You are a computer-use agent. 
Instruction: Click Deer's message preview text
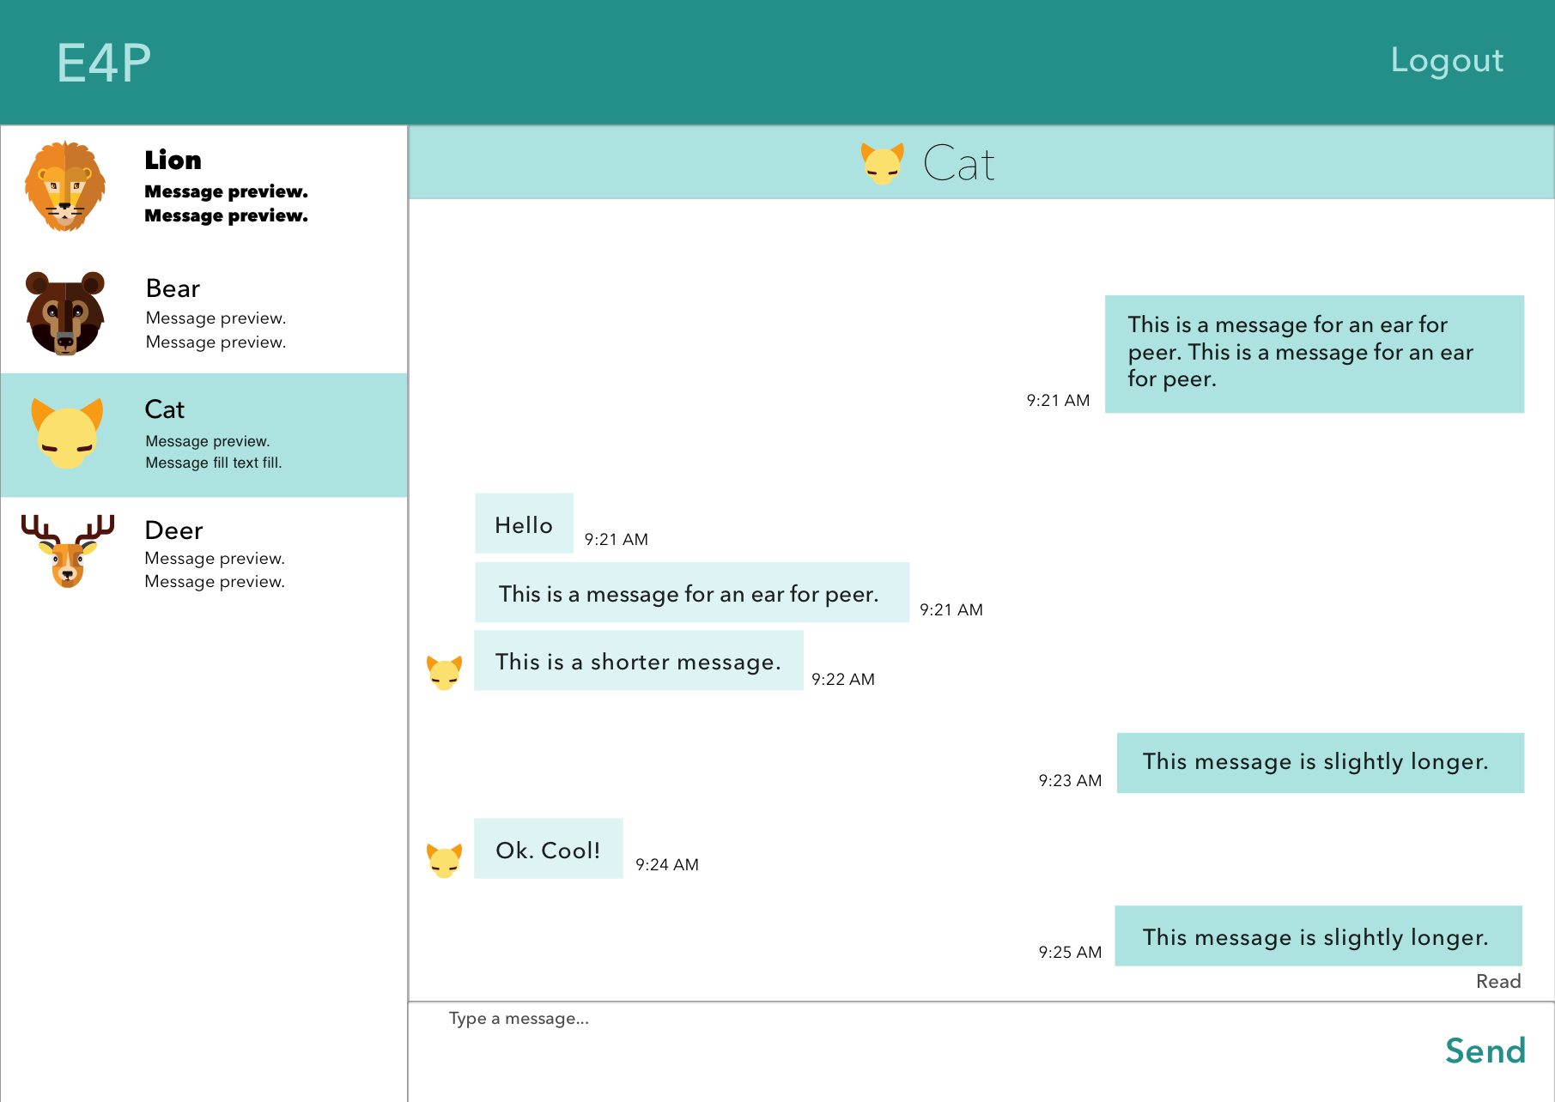point(215,570)
